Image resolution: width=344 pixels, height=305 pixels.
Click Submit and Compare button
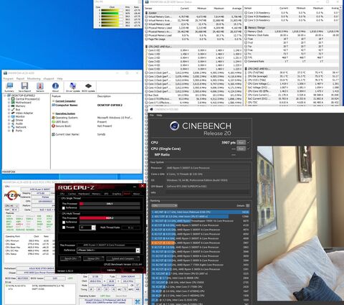(123, 258)
